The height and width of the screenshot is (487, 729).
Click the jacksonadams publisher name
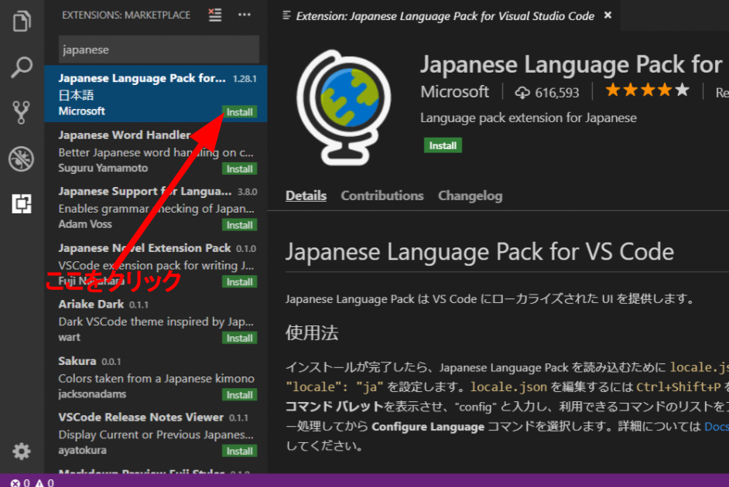pos(92,394)
